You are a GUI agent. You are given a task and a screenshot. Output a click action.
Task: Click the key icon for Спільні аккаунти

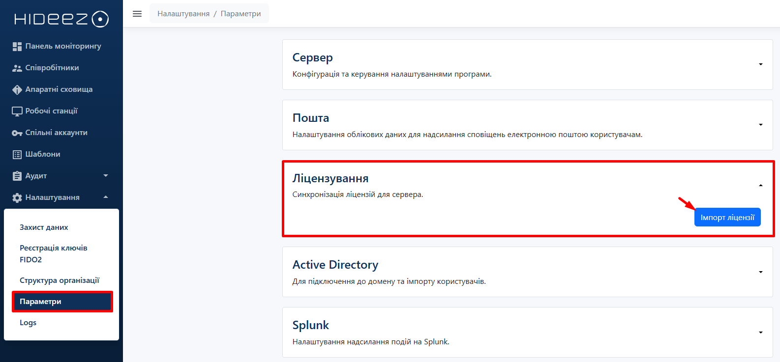pyautogui.click(x=17, y=133)
